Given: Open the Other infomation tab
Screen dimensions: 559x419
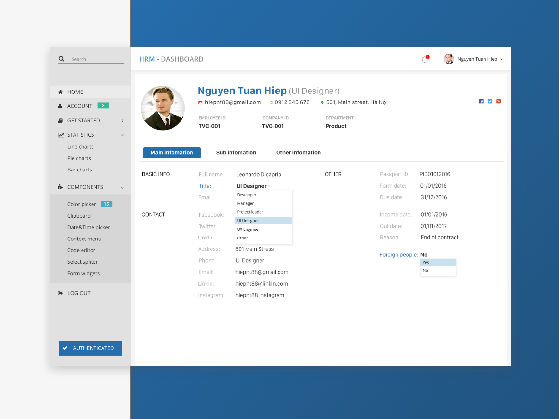Looking at the screenshot, I should tap(298, 152).
